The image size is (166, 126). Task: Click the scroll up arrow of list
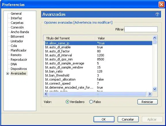(x=154, y=38)
